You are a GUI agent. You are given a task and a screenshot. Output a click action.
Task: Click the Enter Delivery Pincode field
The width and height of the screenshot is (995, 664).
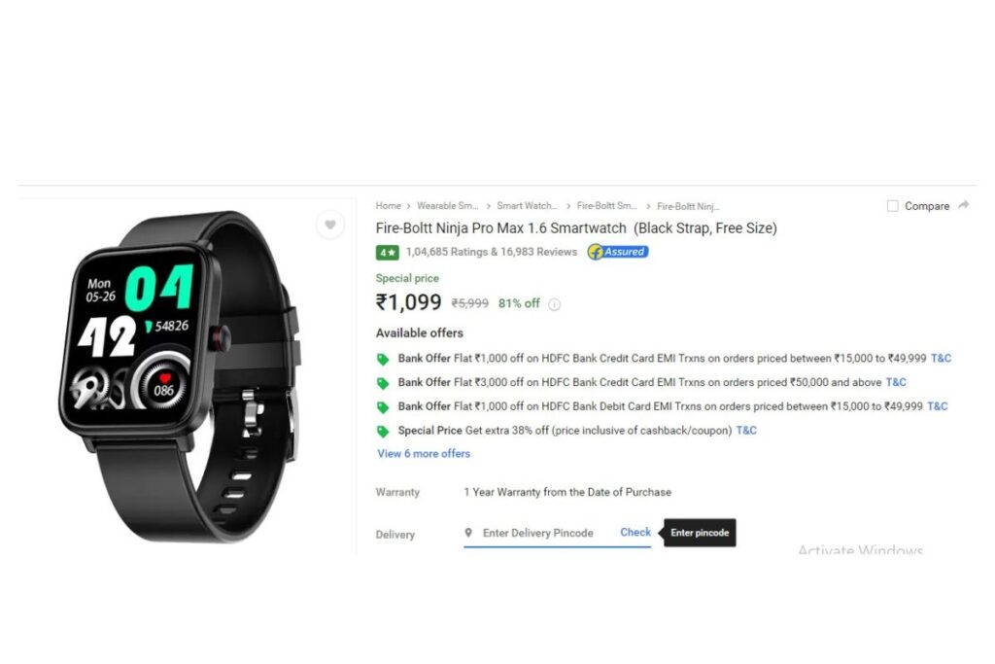tap(538, 533)
